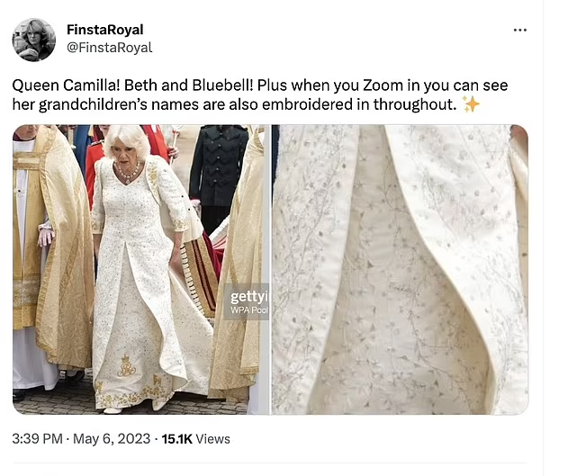Screen dimensions: 568x476
Task: Click the necklace in the left photo
Action: [x=127, y=172]
